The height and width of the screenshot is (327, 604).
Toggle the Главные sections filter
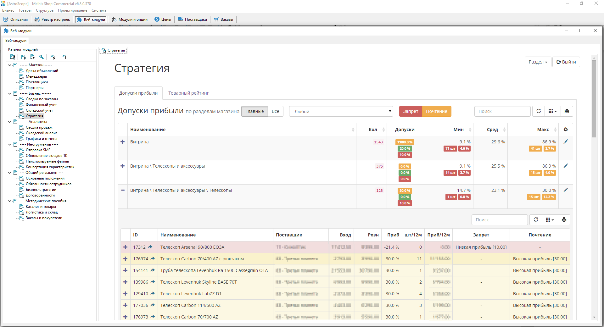coord(254,111)
